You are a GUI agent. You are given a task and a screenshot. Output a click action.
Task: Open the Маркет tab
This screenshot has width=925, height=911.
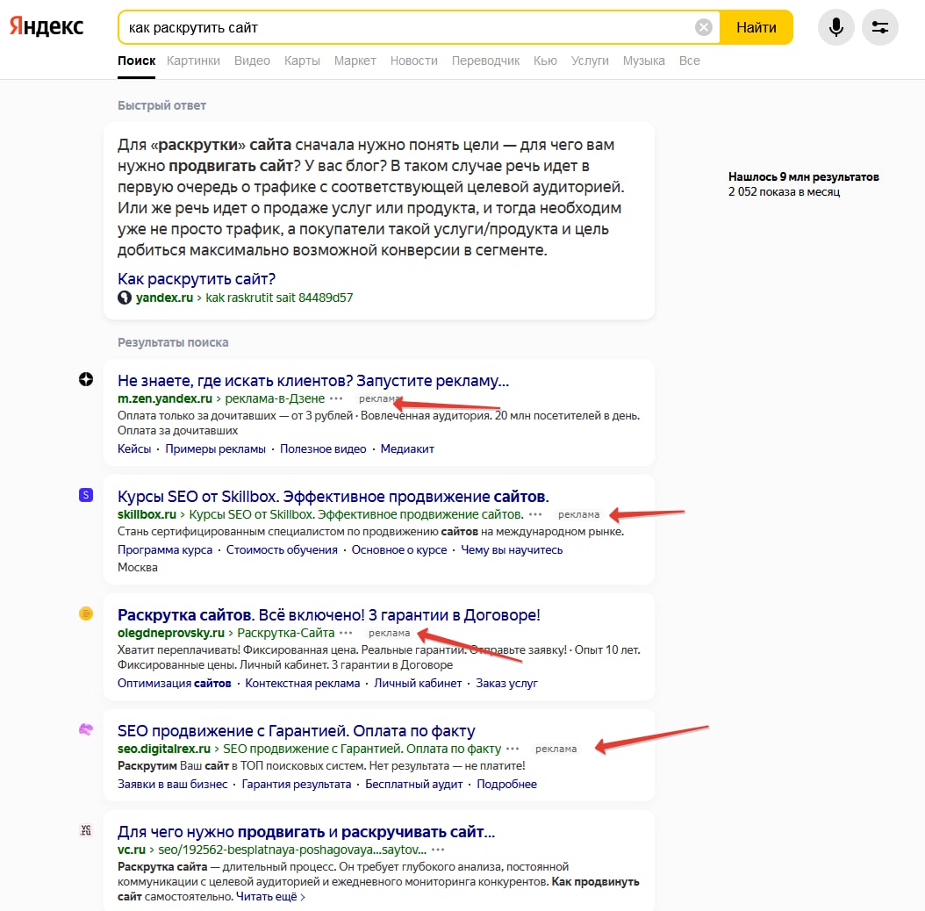click(355, 61)
